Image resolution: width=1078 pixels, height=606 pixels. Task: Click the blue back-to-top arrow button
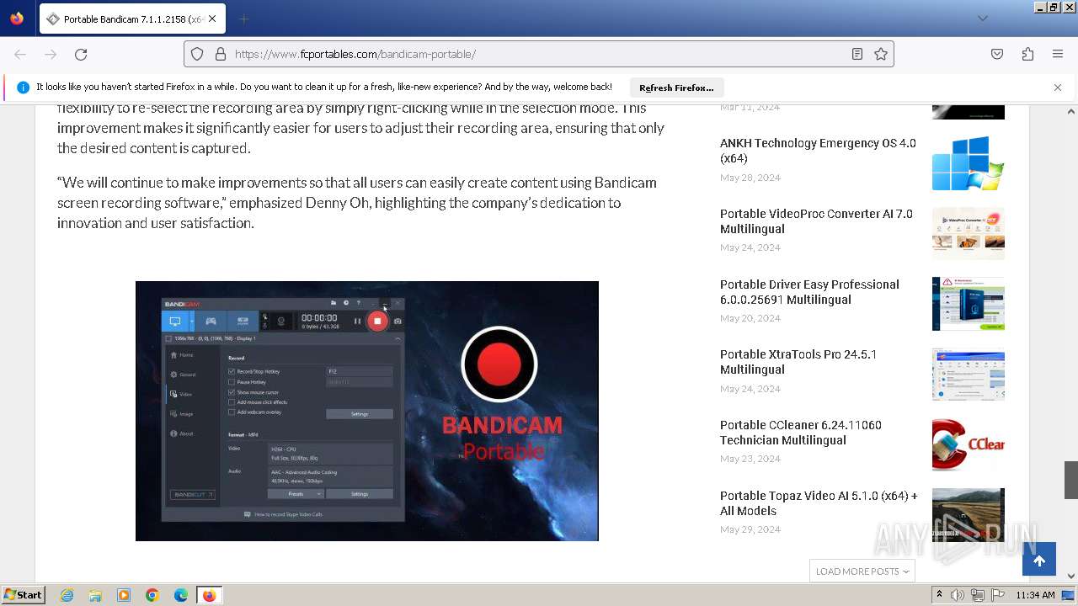click(x=1039, y=560)
